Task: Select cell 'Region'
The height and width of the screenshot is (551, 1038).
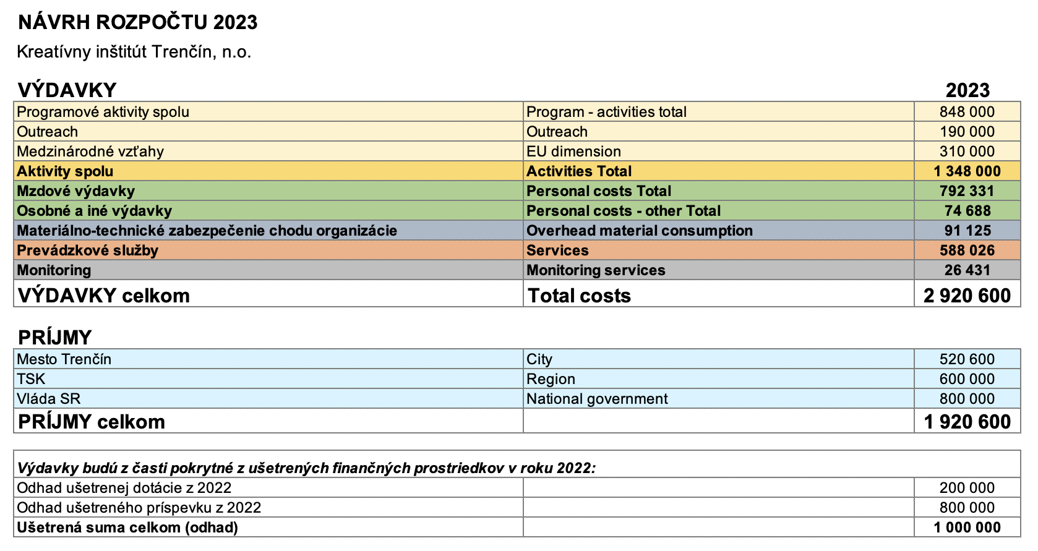Action: pos(719,379)
